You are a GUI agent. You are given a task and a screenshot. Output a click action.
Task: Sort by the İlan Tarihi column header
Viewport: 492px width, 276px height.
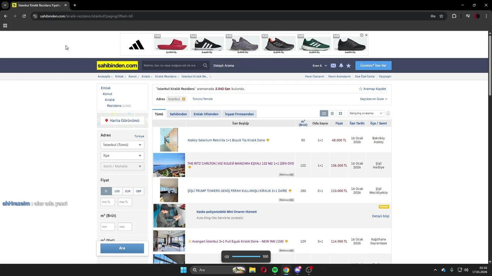(357, 123)
